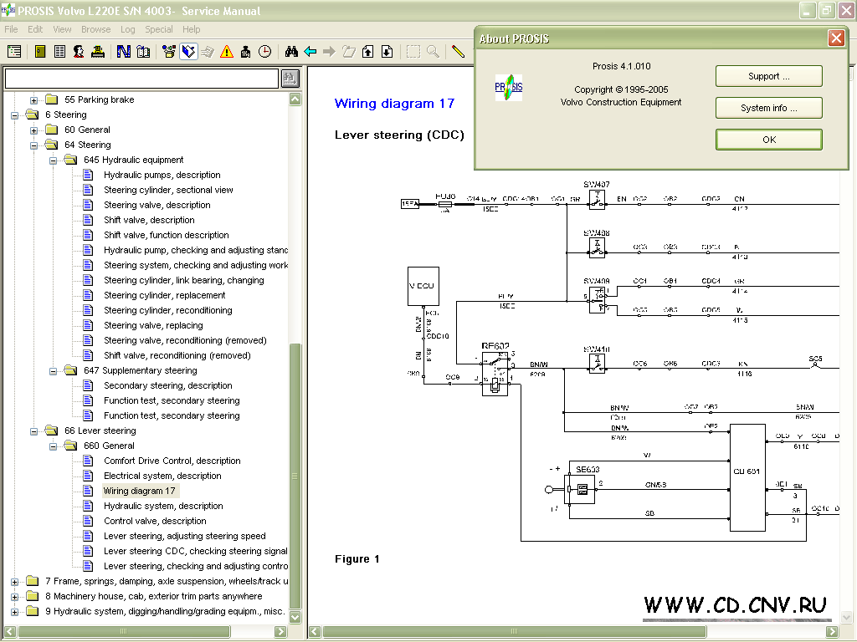Collapse the 66 Lever steering folder

[x=33, y=431]
